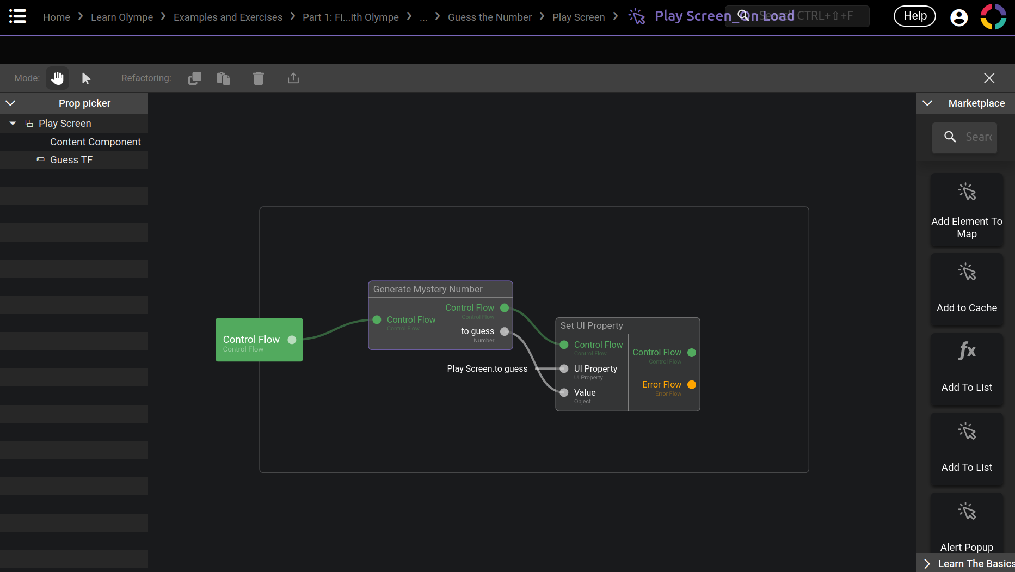This screenshot has height=572, width=1015.
Task: Click the paste clipboard icon
Action: 224,78
